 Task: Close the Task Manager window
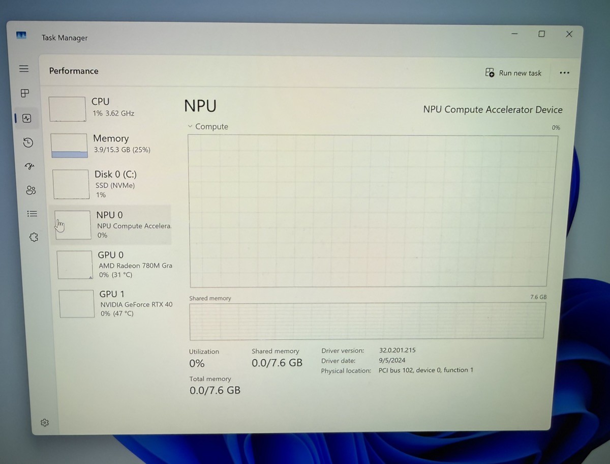569,34
